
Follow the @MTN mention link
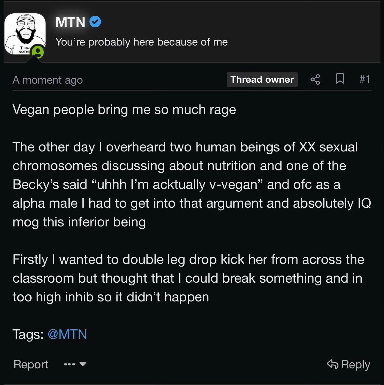click(x=67, y=334)
